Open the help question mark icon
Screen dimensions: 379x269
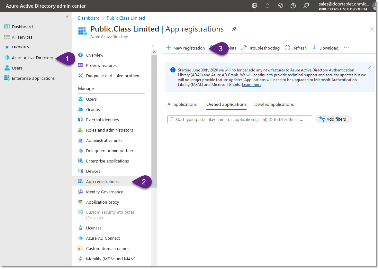point(293,6)
